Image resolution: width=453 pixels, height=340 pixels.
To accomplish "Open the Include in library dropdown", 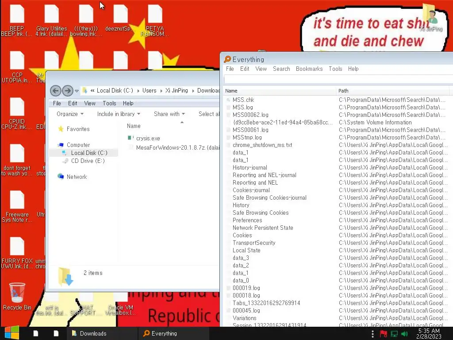I will coord(119,114).
